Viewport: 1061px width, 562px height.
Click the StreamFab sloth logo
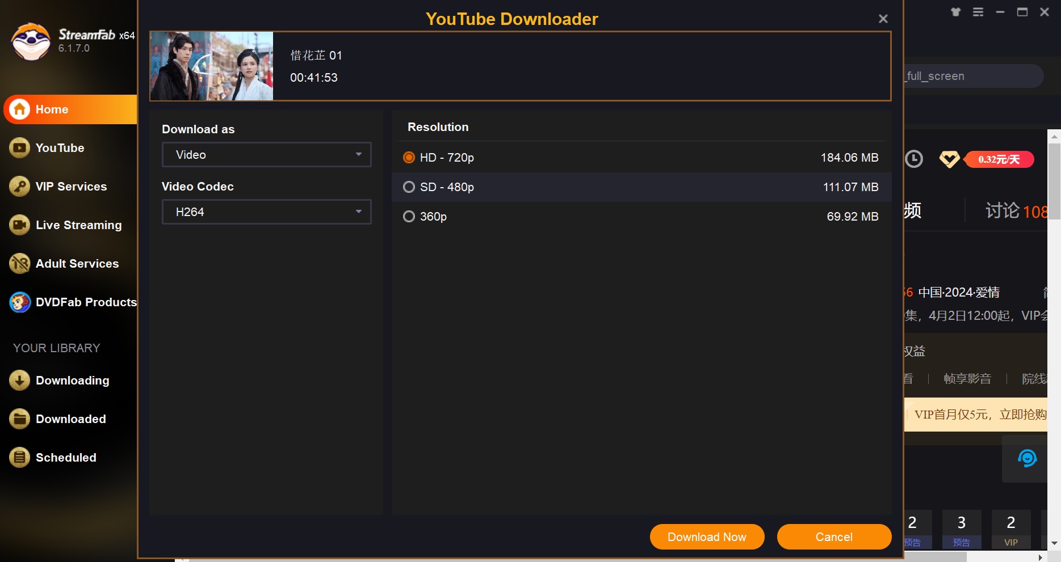[31, 41]
